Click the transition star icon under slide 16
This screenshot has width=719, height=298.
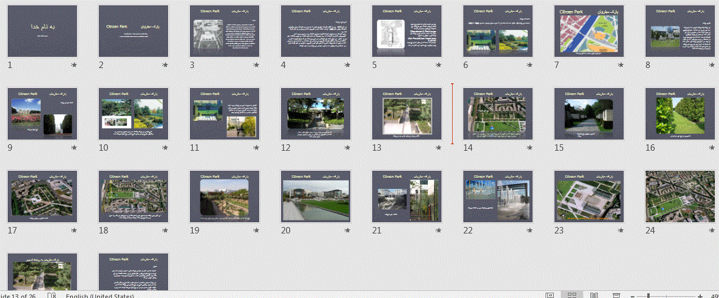click(712, 148)
